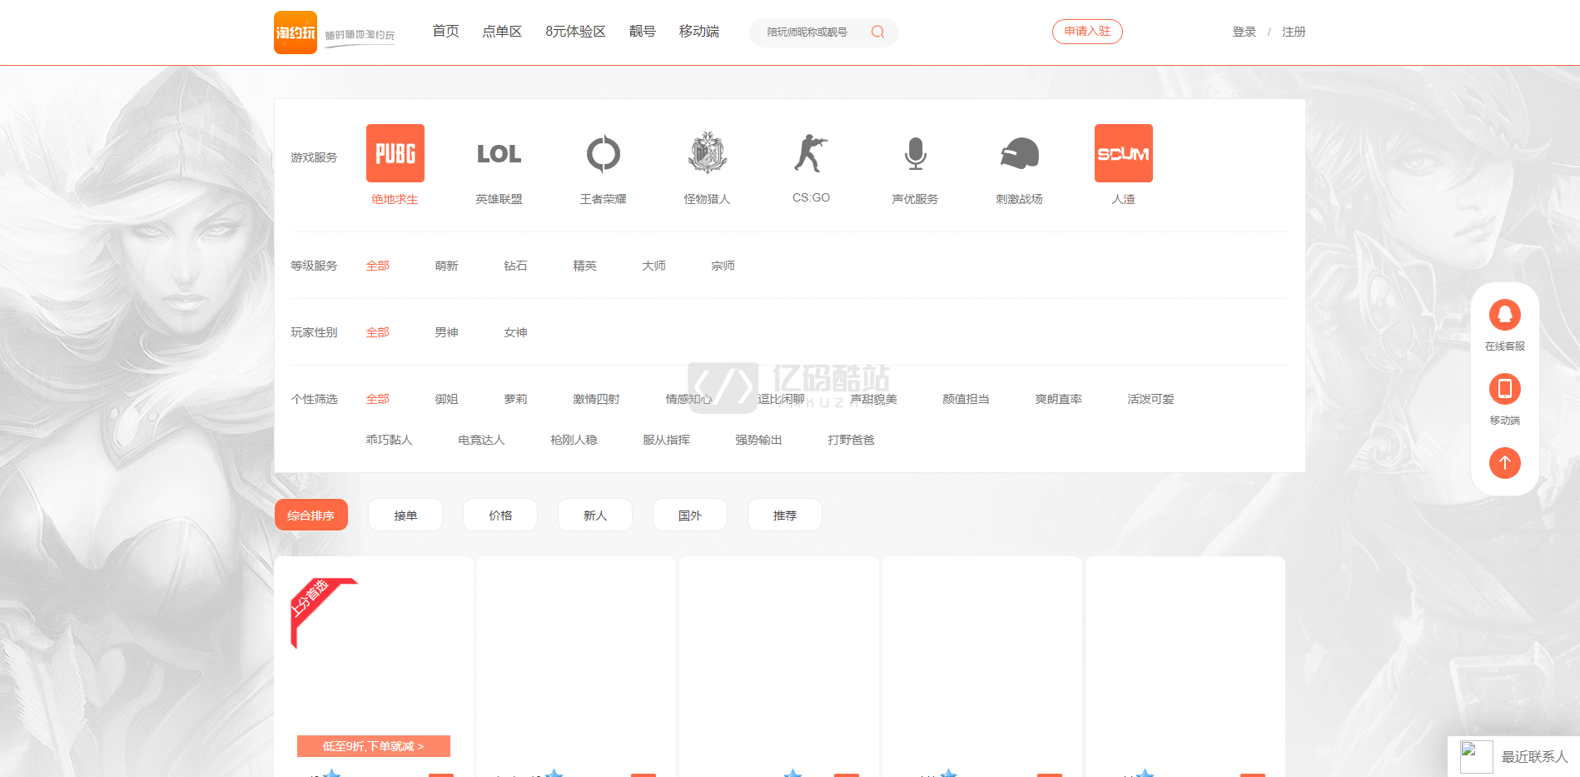Select 全部 under 玩家性别
This screenshot has height=777, width=1580.
378,332
